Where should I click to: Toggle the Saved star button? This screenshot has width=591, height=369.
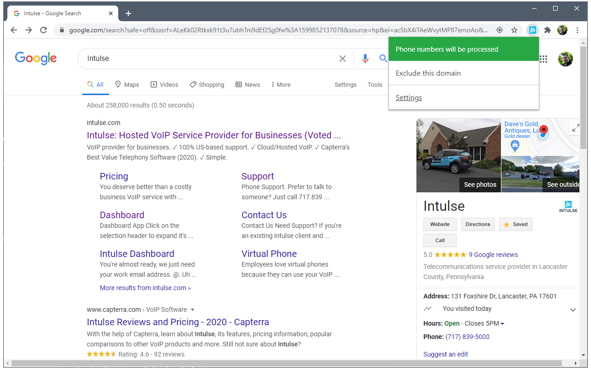click(x=515, y=225)
